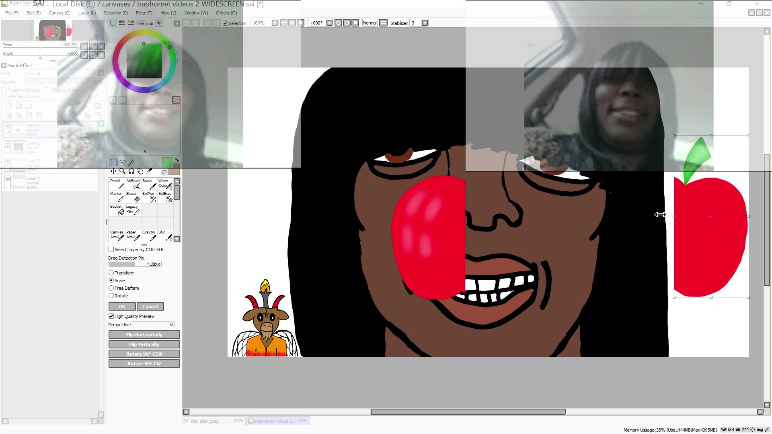Activate the Hand pan tool
This screenshot has width=772, height=434.
pyautogui.click(x=140, y=171)
